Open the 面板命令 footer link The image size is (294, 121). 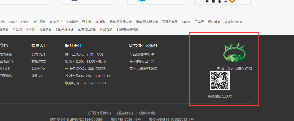(7, 61)
